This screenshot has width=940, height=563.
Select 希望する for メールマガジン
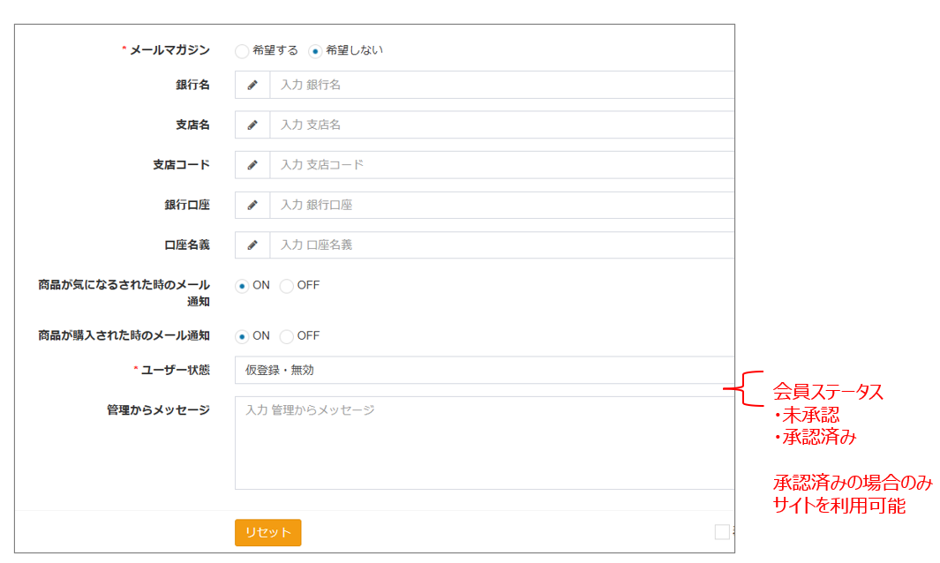tap(242, 51)
